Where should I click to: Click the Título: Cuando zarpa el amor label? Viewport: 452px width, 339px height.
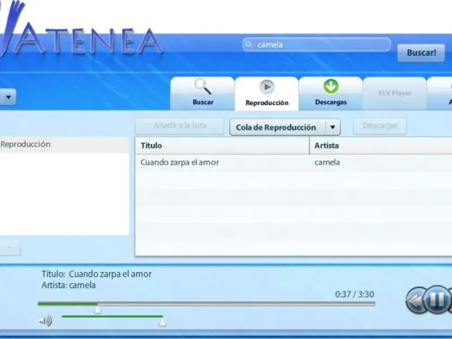97,274
